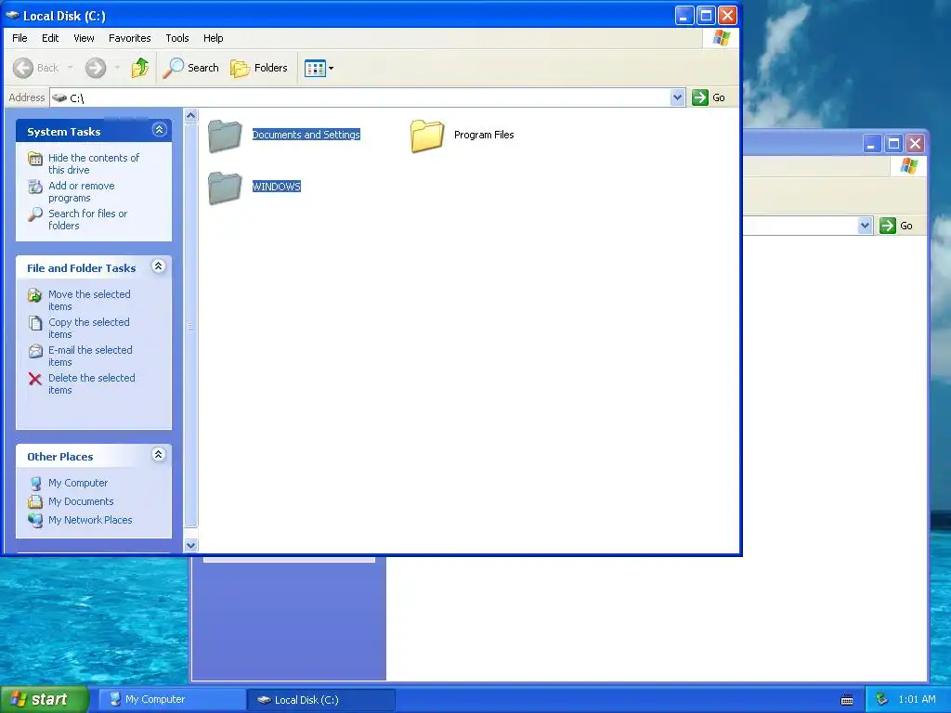951x713 pixels.
Task: Click Search for files or folders link
Action: 88,219
